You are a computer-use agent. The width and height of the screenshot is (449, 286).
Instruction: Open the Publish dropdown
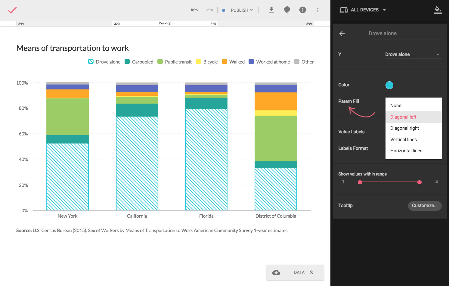pos(241,10)
